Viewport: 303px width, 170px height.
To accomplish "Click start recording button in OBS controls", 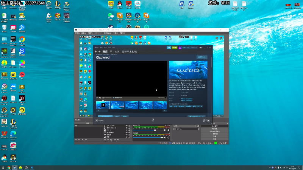I will tap(215, 128).
